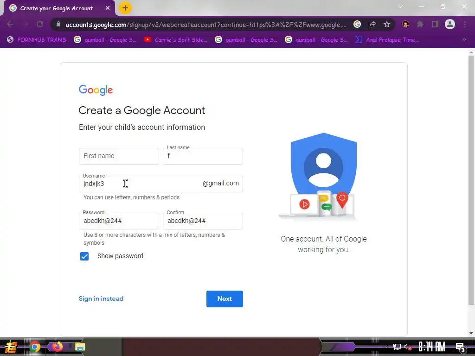Viewport: 475px width, 356px height.
Task: Launch Firefox from the taskbar
Action: [57, 347]
